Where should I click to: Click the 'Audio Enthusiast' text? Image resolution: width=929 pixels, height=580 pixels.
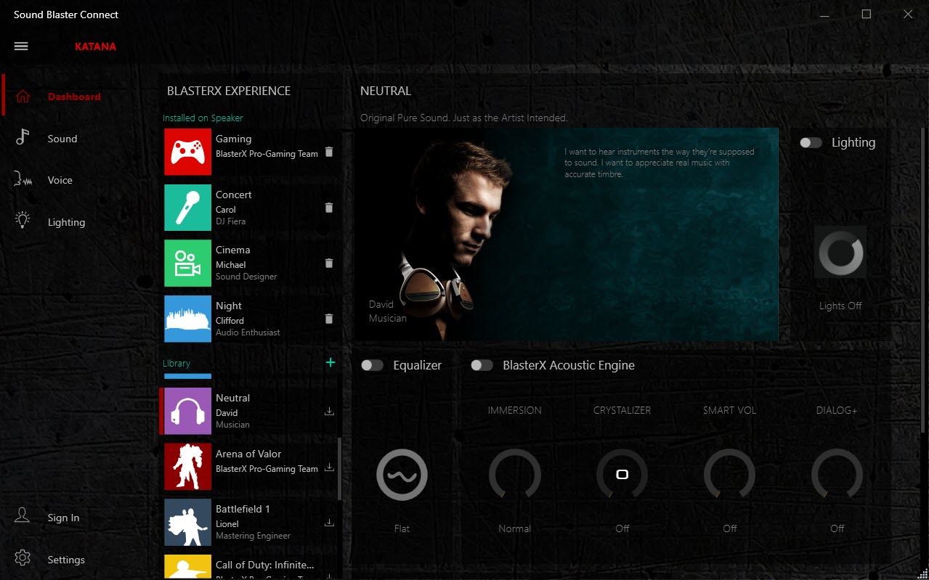[248, 332]
